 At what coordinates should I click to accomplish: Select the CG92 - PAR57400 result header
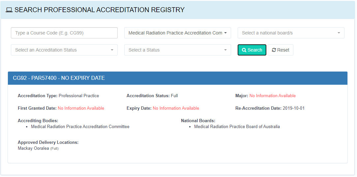(x=59, y=78)
